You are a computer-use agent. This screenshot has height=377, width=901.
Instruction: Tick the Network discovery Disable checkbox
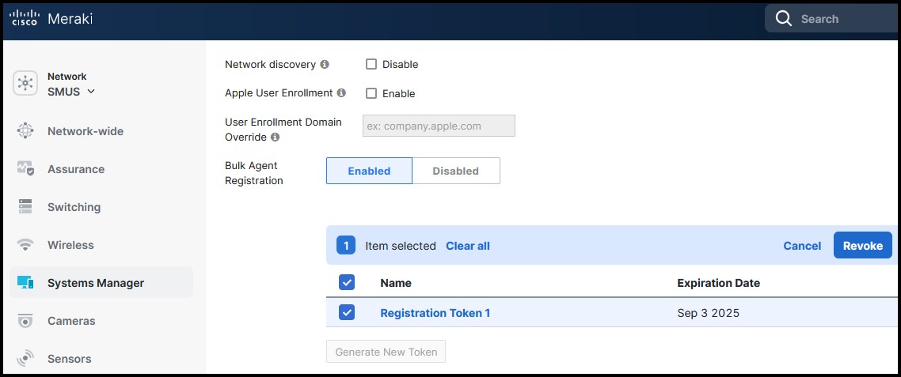371,64
